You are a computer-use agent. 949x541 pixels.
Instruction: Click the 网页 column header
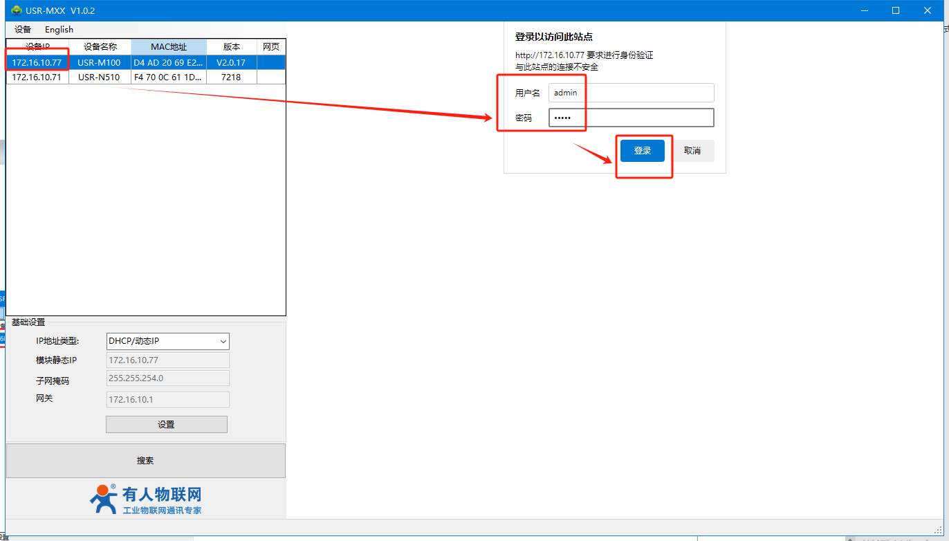(x=270, y=47)
